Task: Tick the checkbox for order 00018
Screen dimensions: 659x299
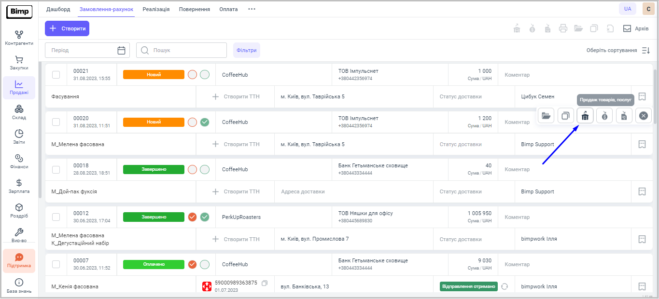Action: click(x=56, y=169)
